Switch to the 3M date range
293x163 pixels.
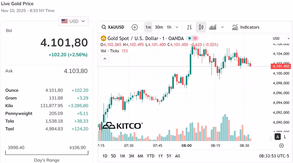(x=131, y=156)
